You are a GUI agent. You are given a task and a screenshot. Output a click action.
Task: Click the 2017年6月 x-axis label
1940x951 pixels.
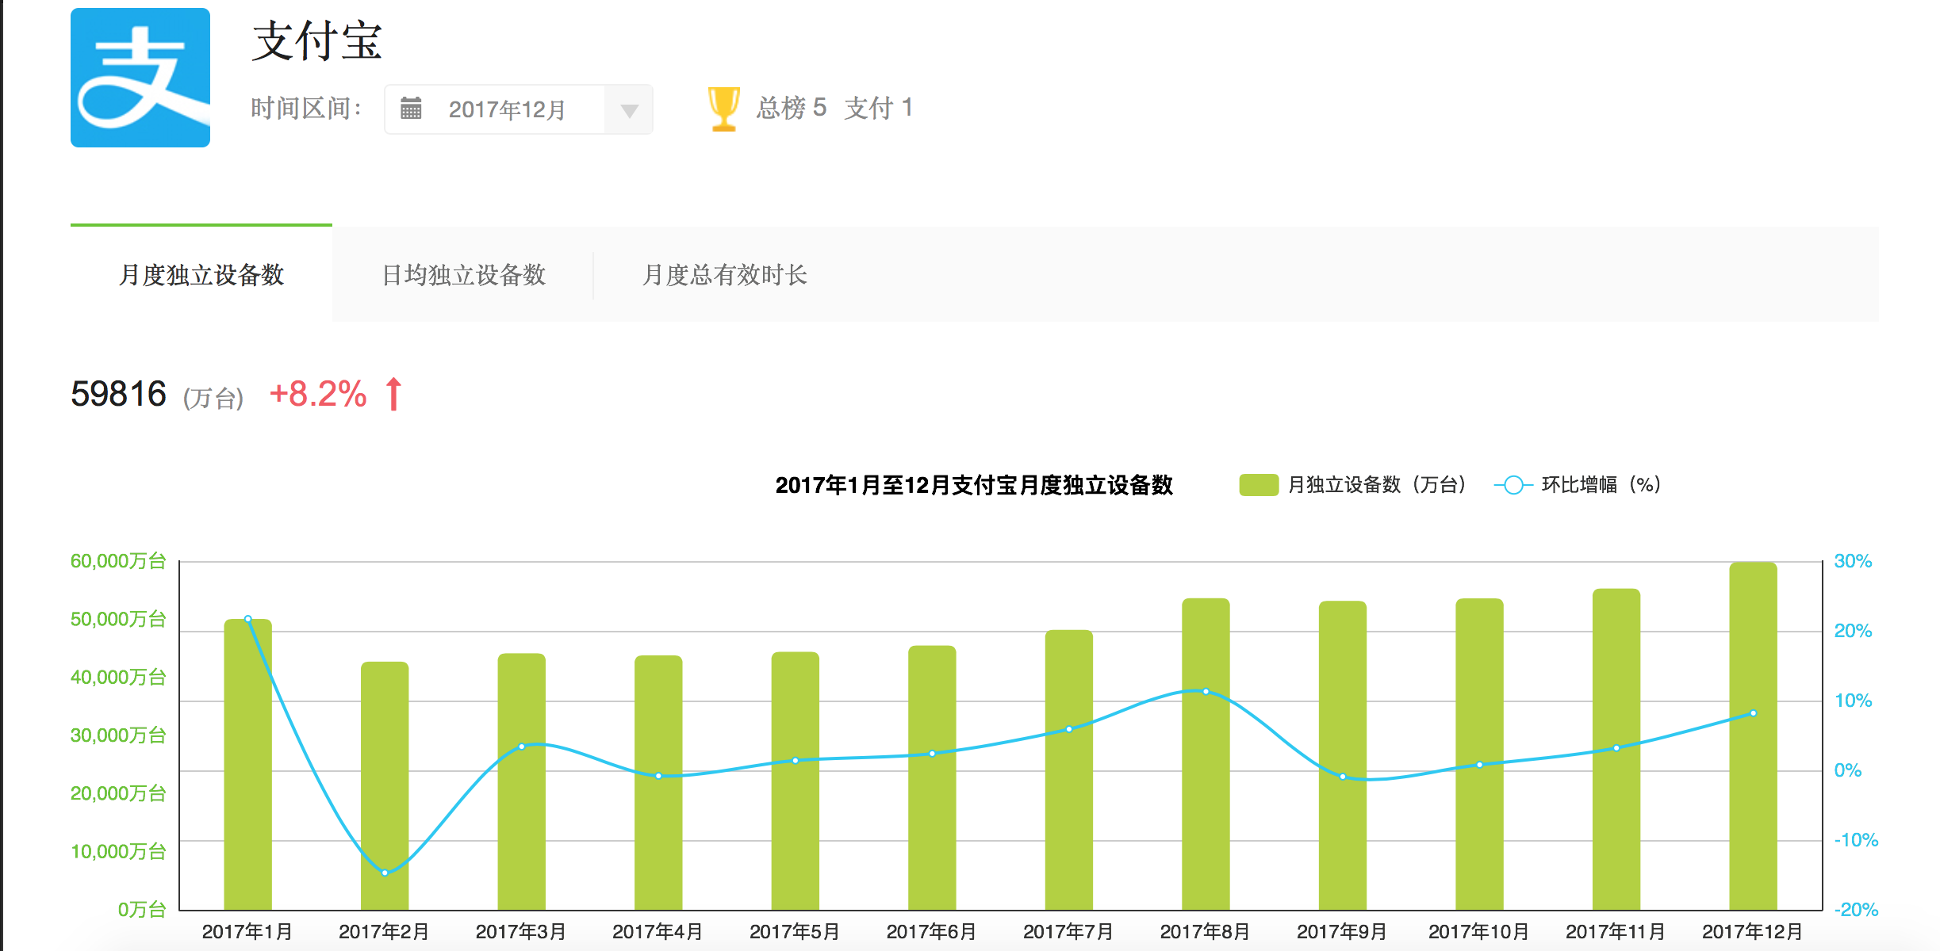pyautogui.click(x=932, y=931)
